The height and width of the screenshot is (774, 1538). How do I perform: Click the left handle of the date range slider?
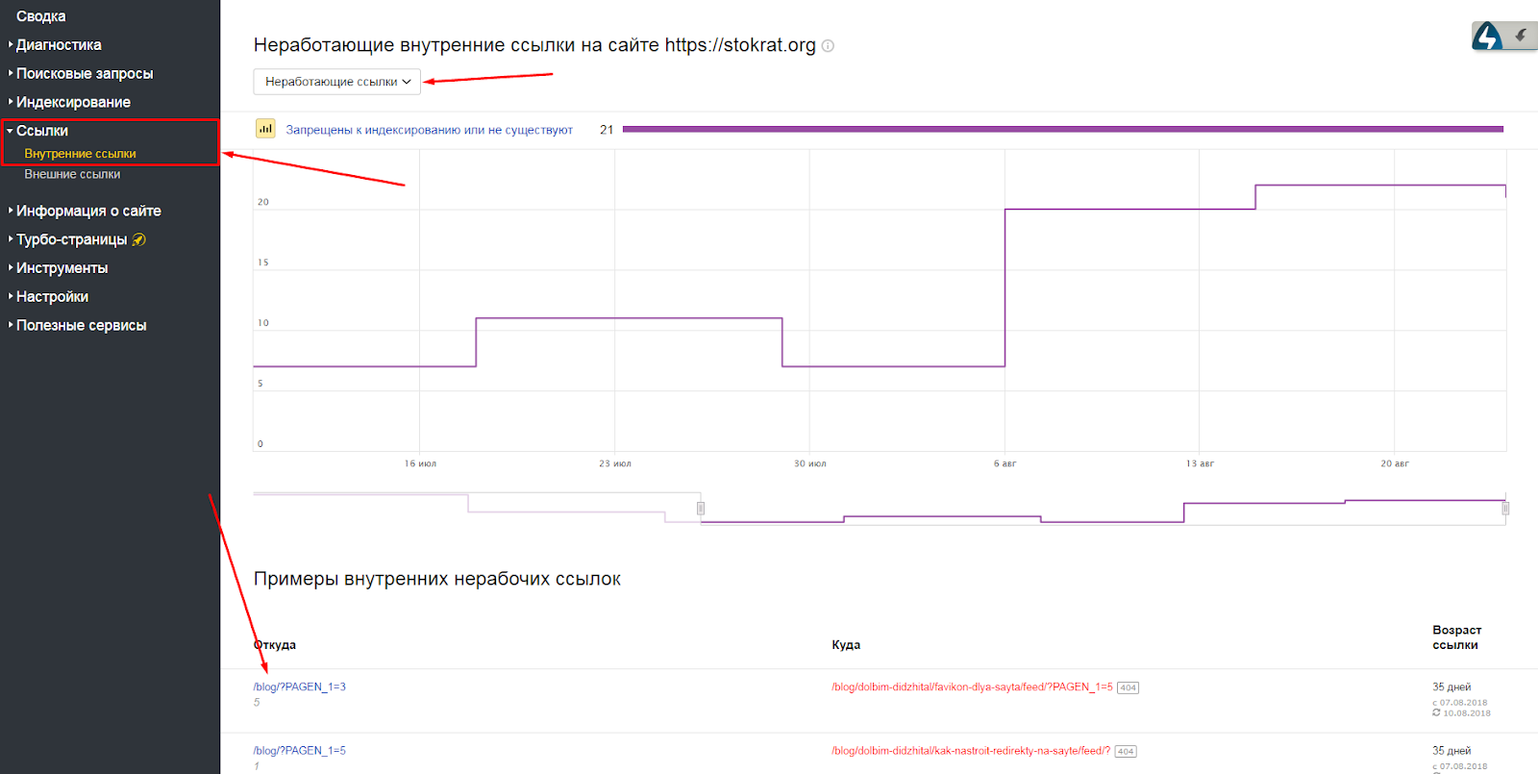point(701,508)
